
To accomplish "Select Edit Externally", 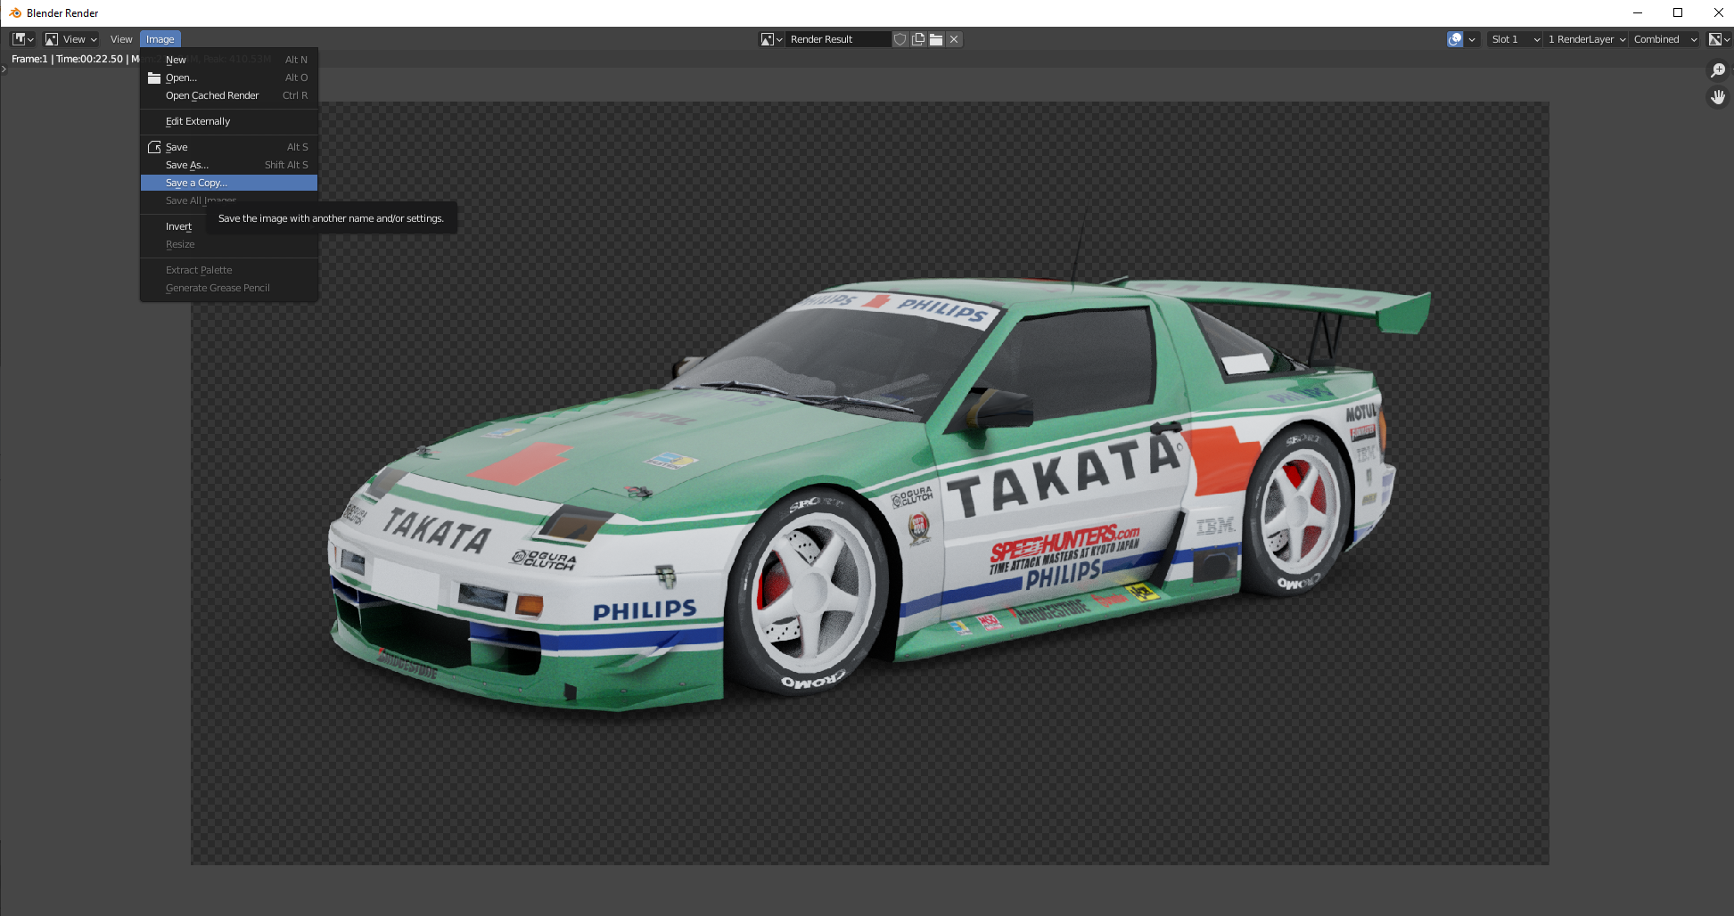I will point(229,121).
